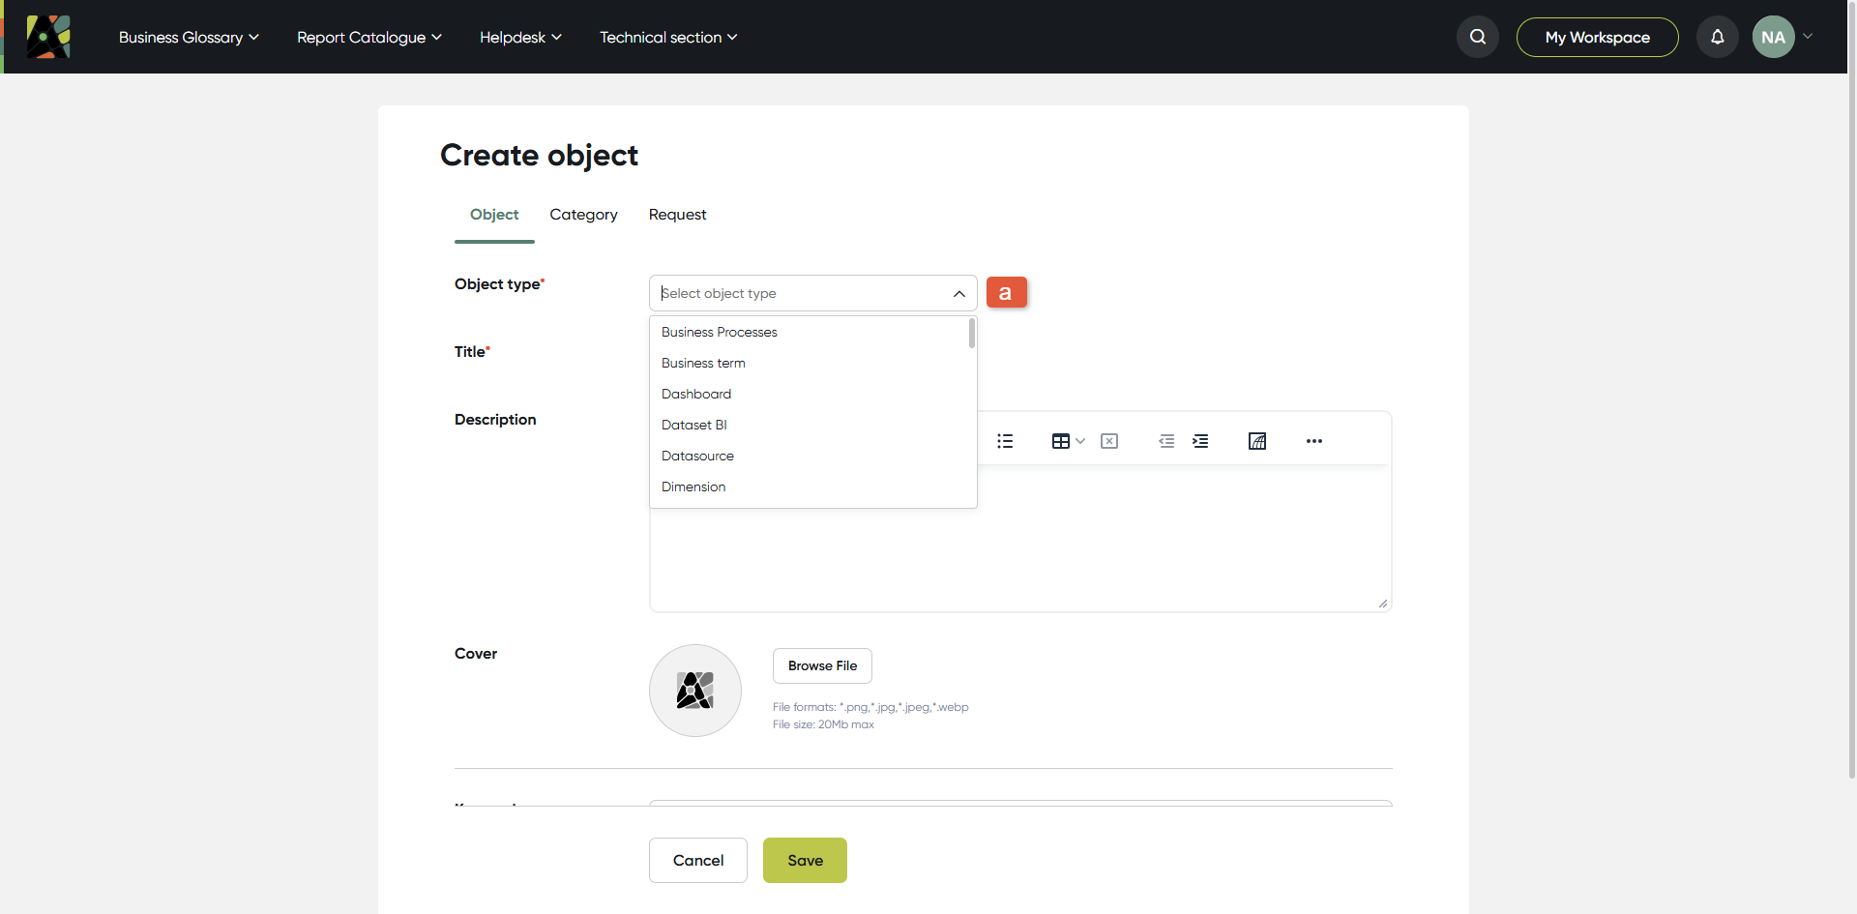The image size is (1857, 914).
Task: Click the Save button
Action: 805,860
